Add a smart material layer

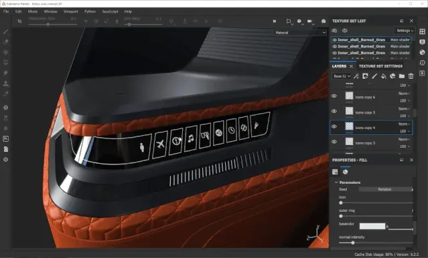pos(393,76)
